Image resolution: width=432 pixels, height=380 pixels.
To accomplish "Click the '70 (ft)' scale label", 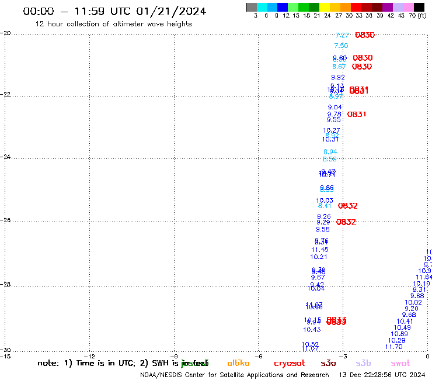I will pyautogui.click(x=417, y=16).
